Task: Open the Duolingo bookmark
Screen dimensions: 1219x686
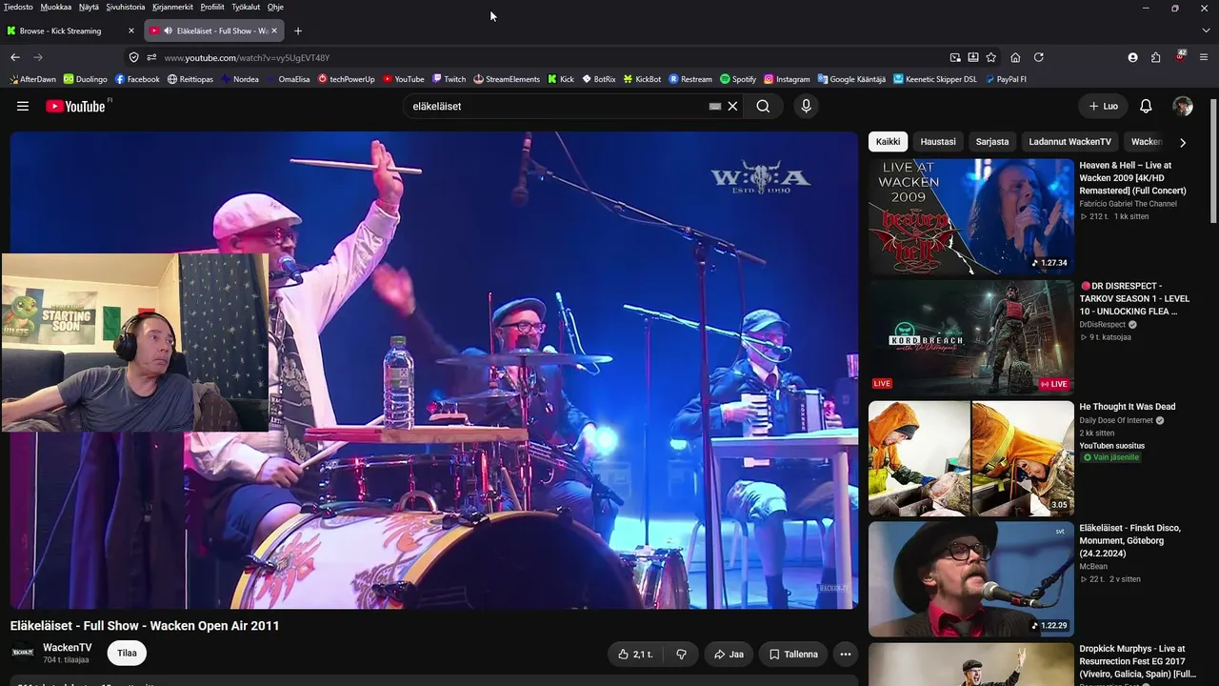Action: click(x=86, y=79)
